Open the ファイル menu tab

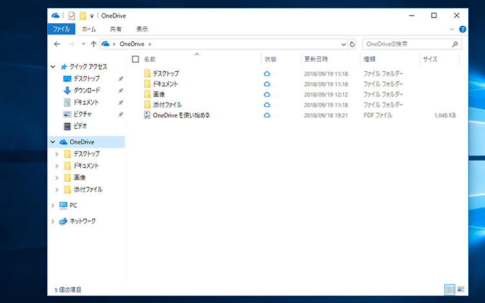pos(61,29)
